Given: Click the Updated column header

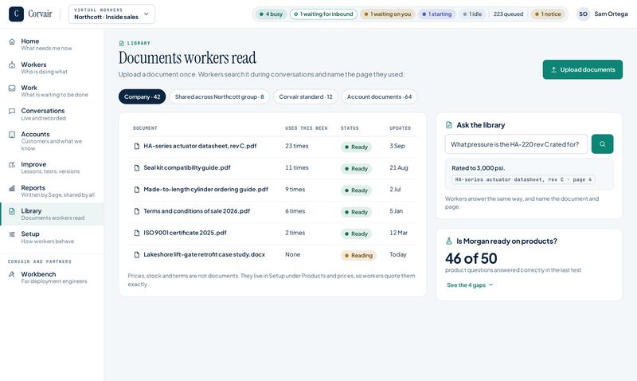Looking at the screenshot, I should 401,128.
